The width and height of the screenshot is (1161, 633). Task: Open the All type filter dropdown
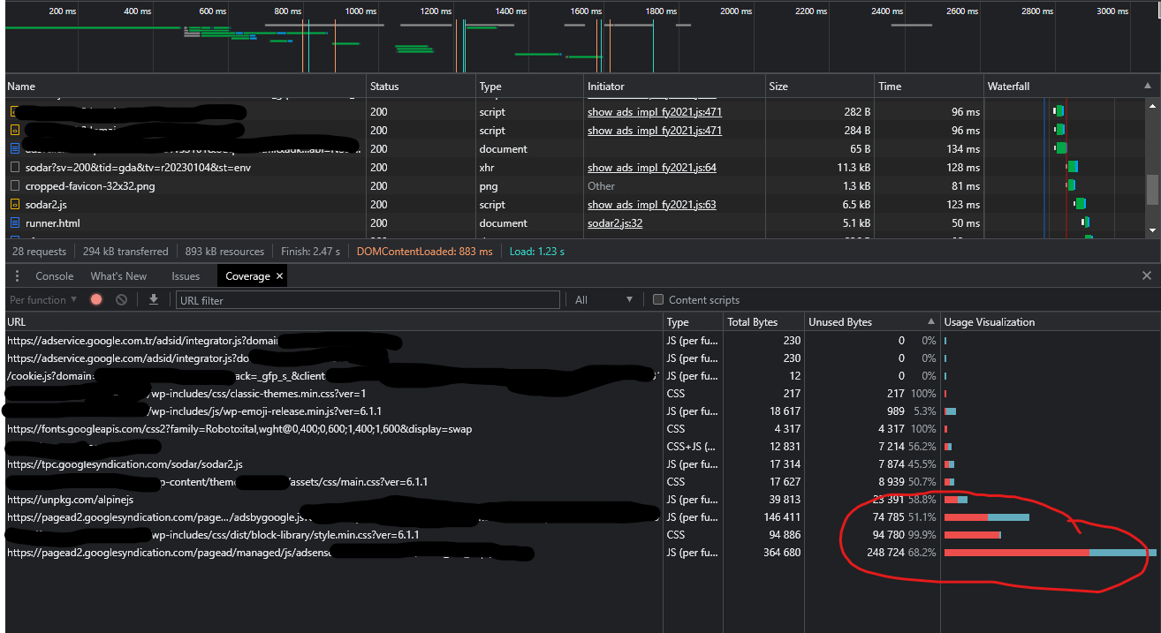(x=604, y=300)
